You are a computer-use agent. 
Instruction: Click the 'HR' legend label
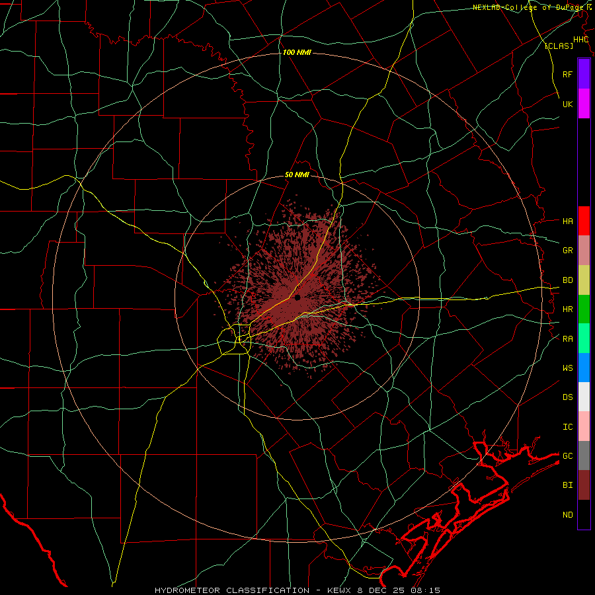(x=568, y=309)
